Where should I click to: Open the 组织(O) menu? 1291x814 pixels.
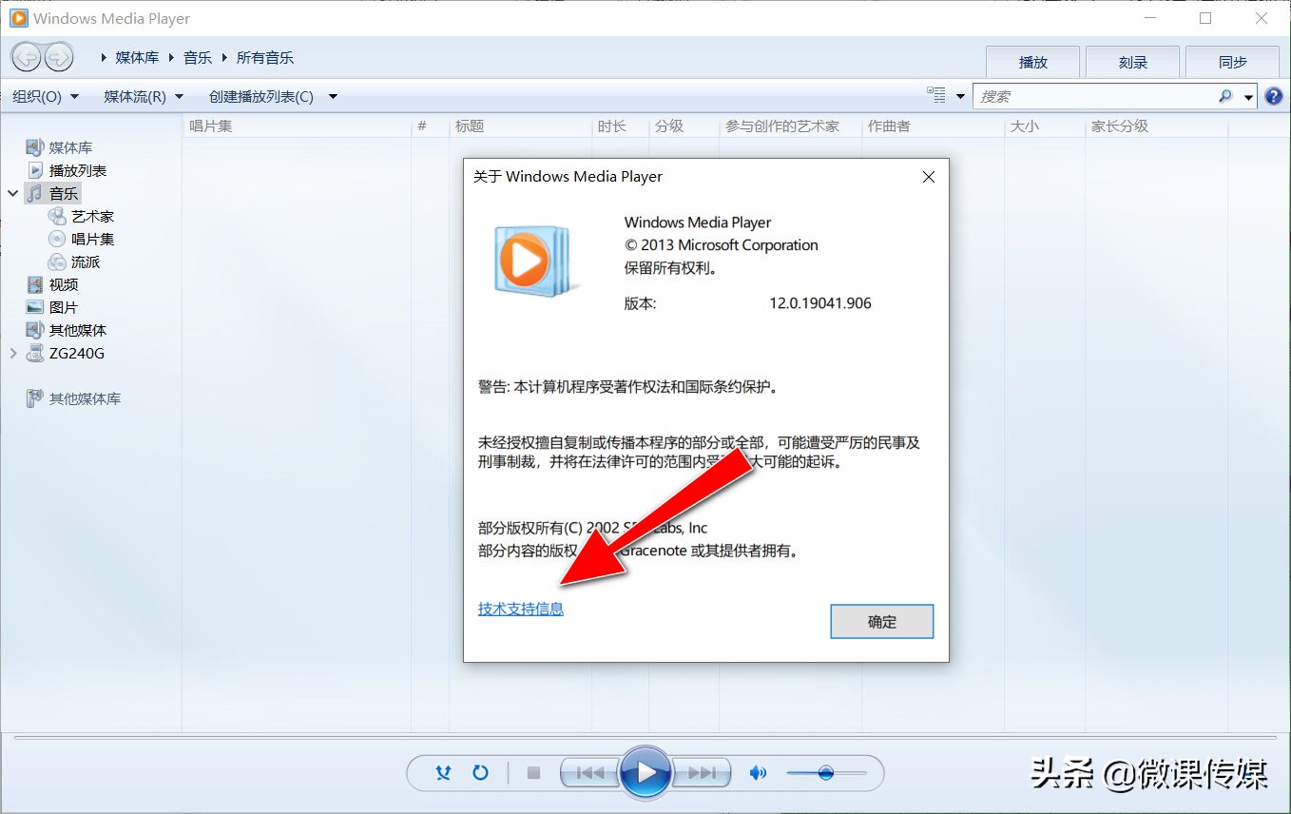46,96
